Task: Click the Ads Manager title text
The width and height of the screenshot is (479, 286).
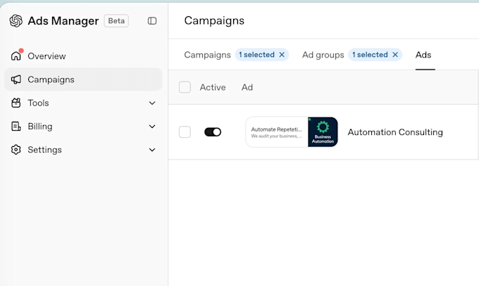Action: (x=63, y=21)
